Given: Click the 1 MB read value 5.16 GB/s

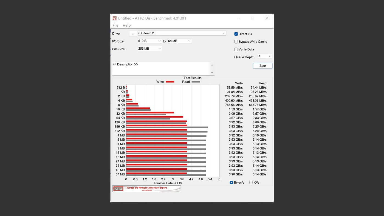Looking at the screenshot, I should [x=260, y=135].
